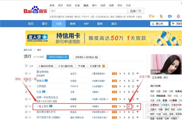Open the 网络歌曲 hot category link
Viewport: 182px width, 120px height.
click(x=161, y=96)
